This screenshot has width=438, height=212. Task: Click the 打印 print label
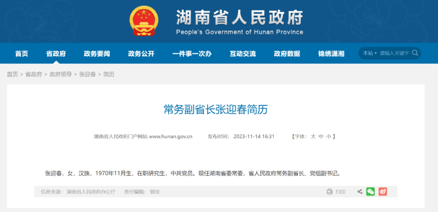click(341, 192)
